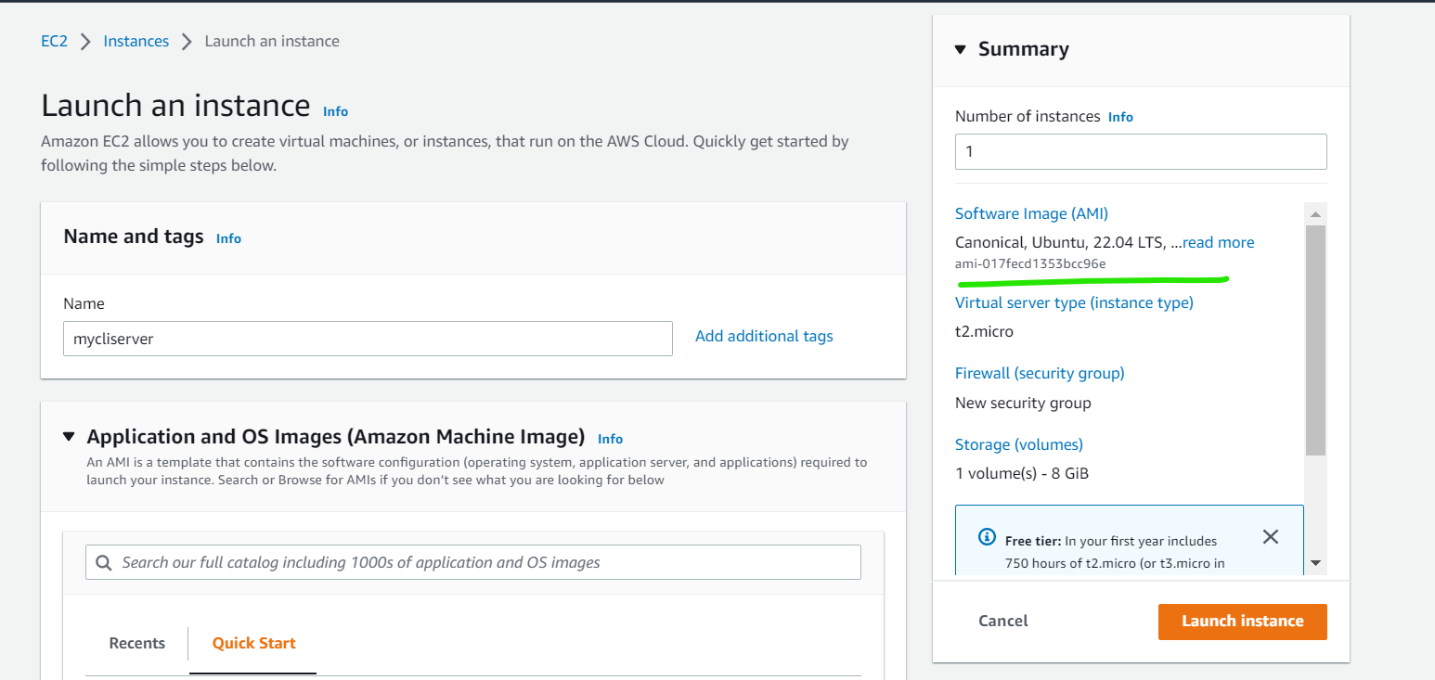
Task: Click the summary scrollbar up arrow
Action: [x=1315, y=214]
